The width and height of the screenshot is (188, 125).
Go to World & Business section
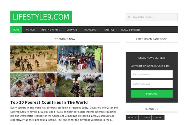click(131, 30)
